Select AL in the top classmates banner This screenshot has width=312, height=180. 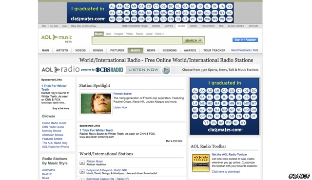pos(112,6)
